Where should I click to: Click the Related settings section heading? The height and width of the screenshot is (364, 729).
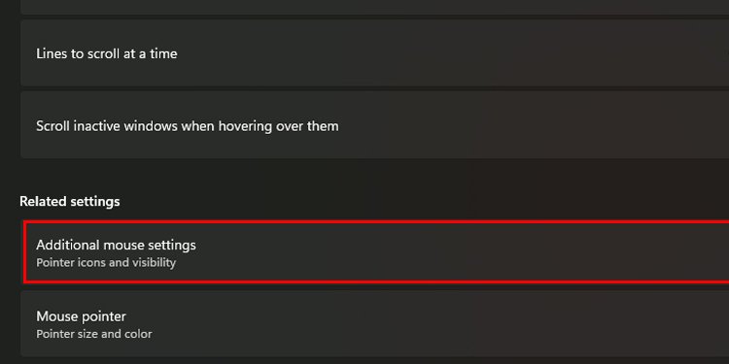click(70, 202)
